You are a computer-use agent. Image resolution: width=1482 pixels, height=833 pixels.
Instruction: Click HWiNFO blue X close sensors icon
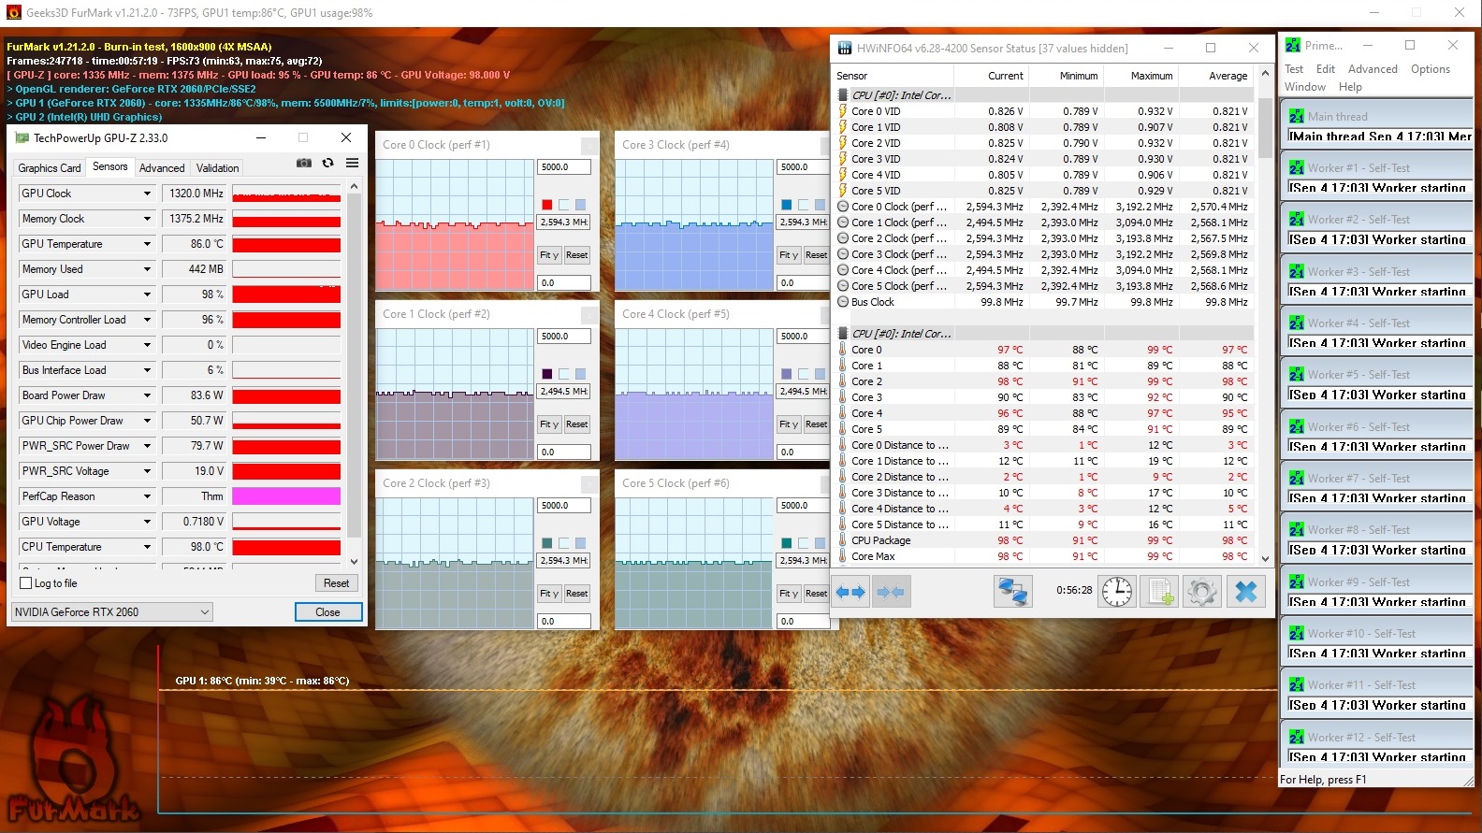(x=1245, y=591)
